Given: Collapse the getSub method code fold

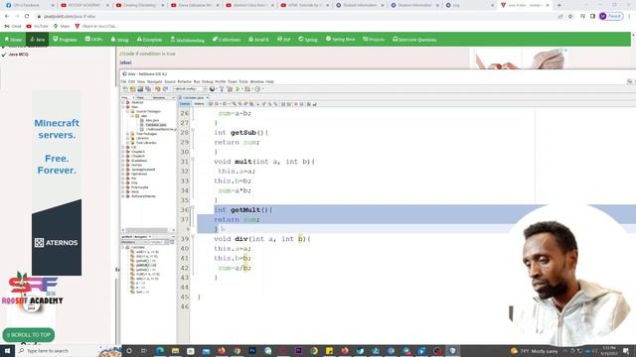Looking at the screenshot, I should click(x=193, y=130).
